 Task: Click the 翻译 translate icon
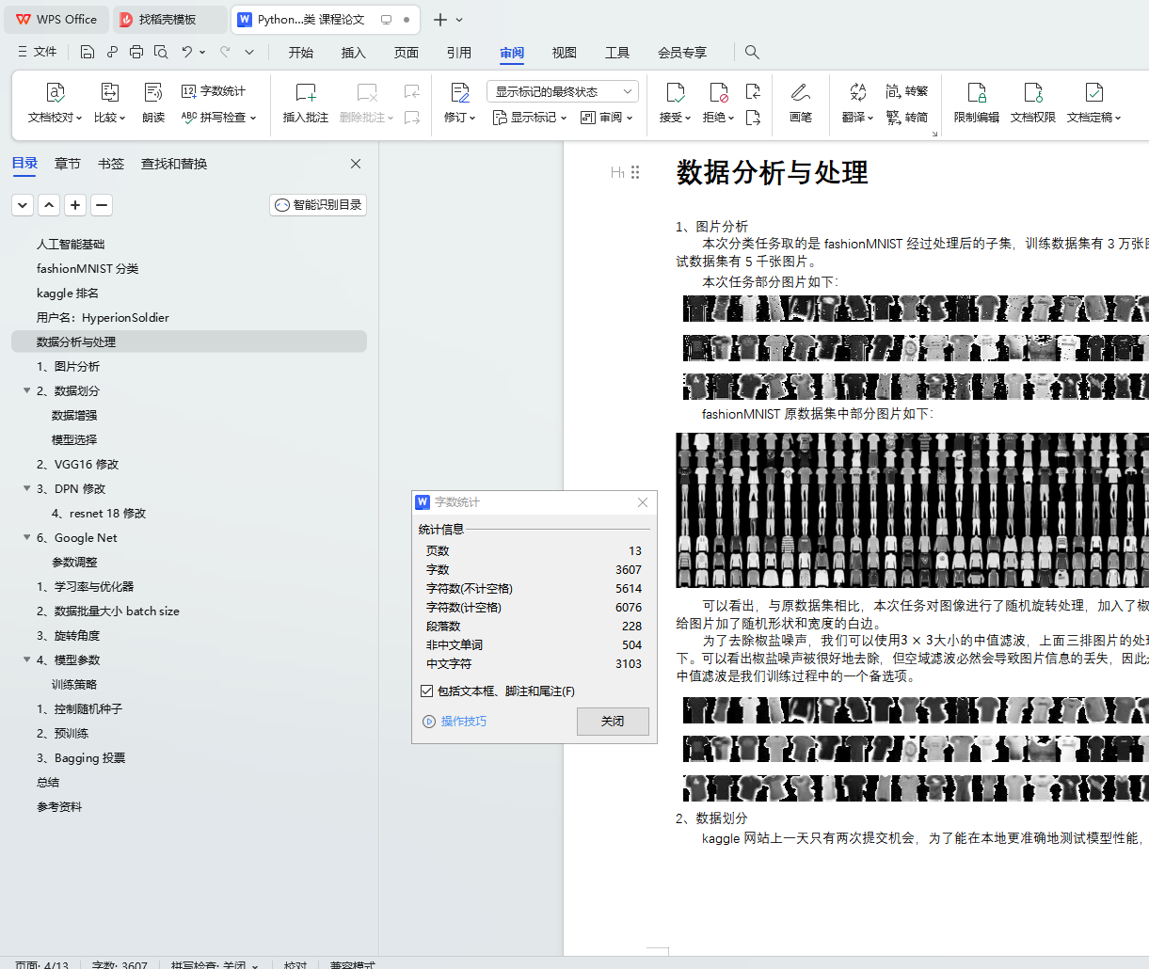pyautogui.click(x=857, y=92)
